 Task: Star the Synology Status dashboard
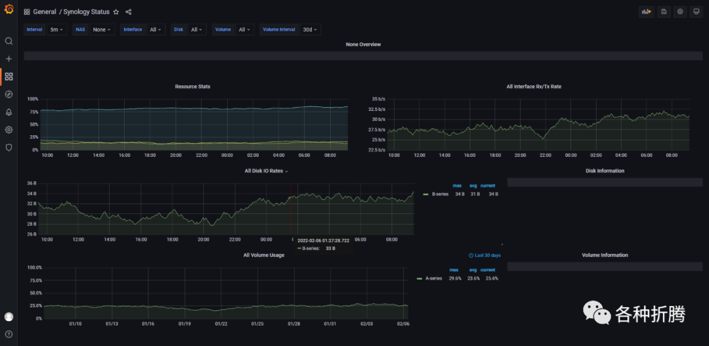(116, 12)
